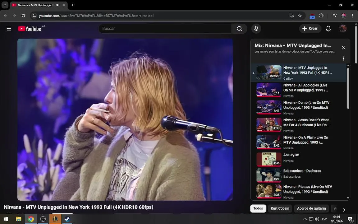358x224 pixels.
Task: Click the search magnifier button
Action: pyautogui.click(x=239, y=29)
